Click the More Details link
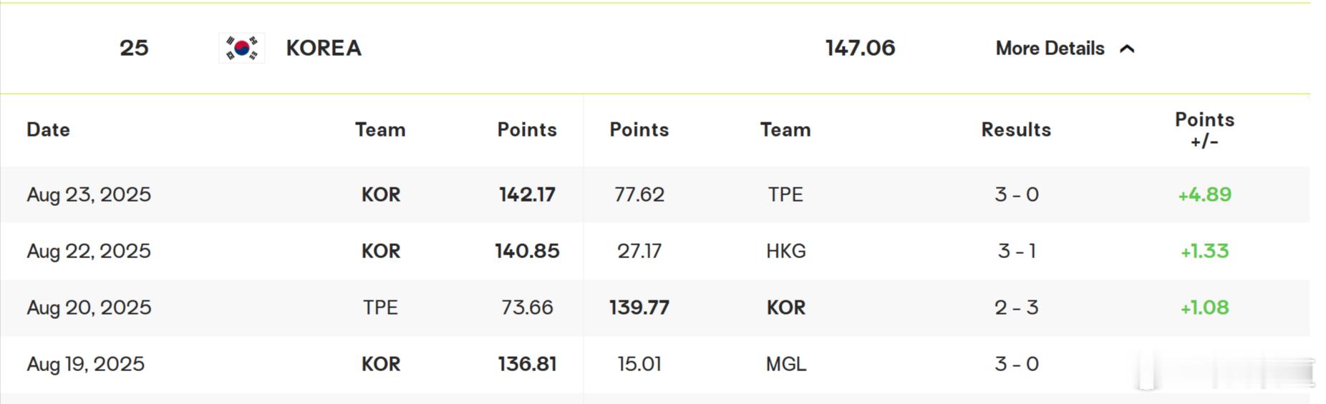Screen dimensions: 1326x404 (x=1050, y=48)
